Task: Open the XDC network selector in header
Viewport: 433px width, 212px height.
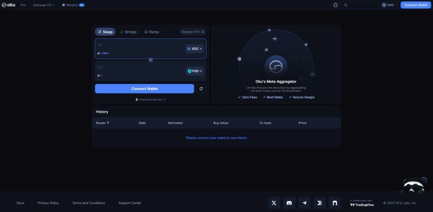Action: pyautogui.click(x=390, y=5)
